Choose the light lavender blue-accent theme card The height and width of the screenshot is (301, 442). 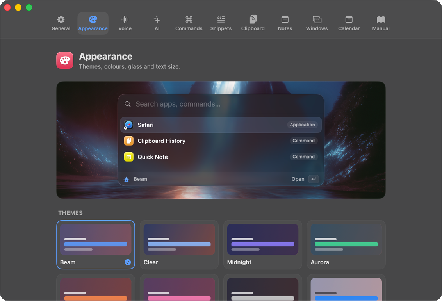point(346,288)
